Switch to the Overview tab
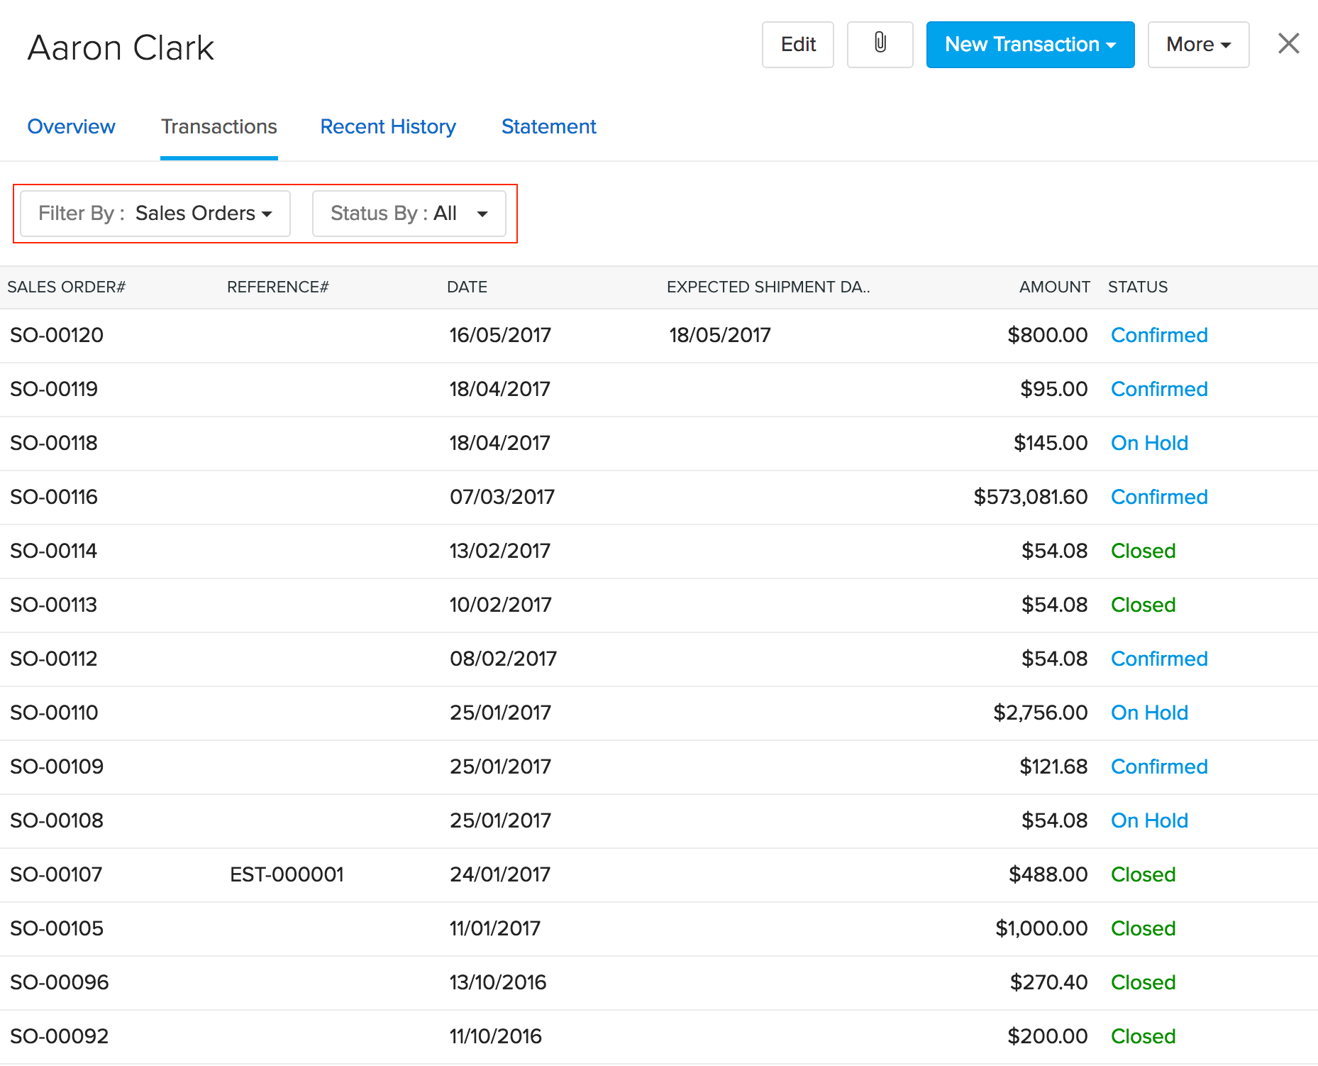Viewport: 1318px width, 1066px height. [71, 126]
